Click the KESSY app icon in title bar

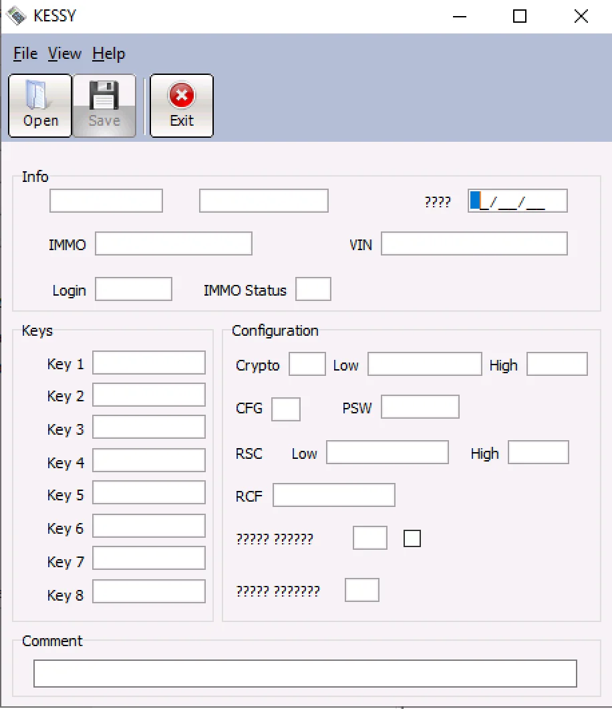[16, 16]
